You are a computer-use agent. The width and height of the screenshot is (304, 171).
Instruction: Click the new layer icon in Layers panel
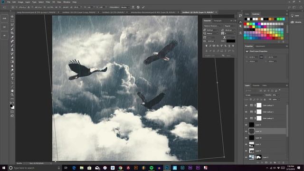point(279,162)
